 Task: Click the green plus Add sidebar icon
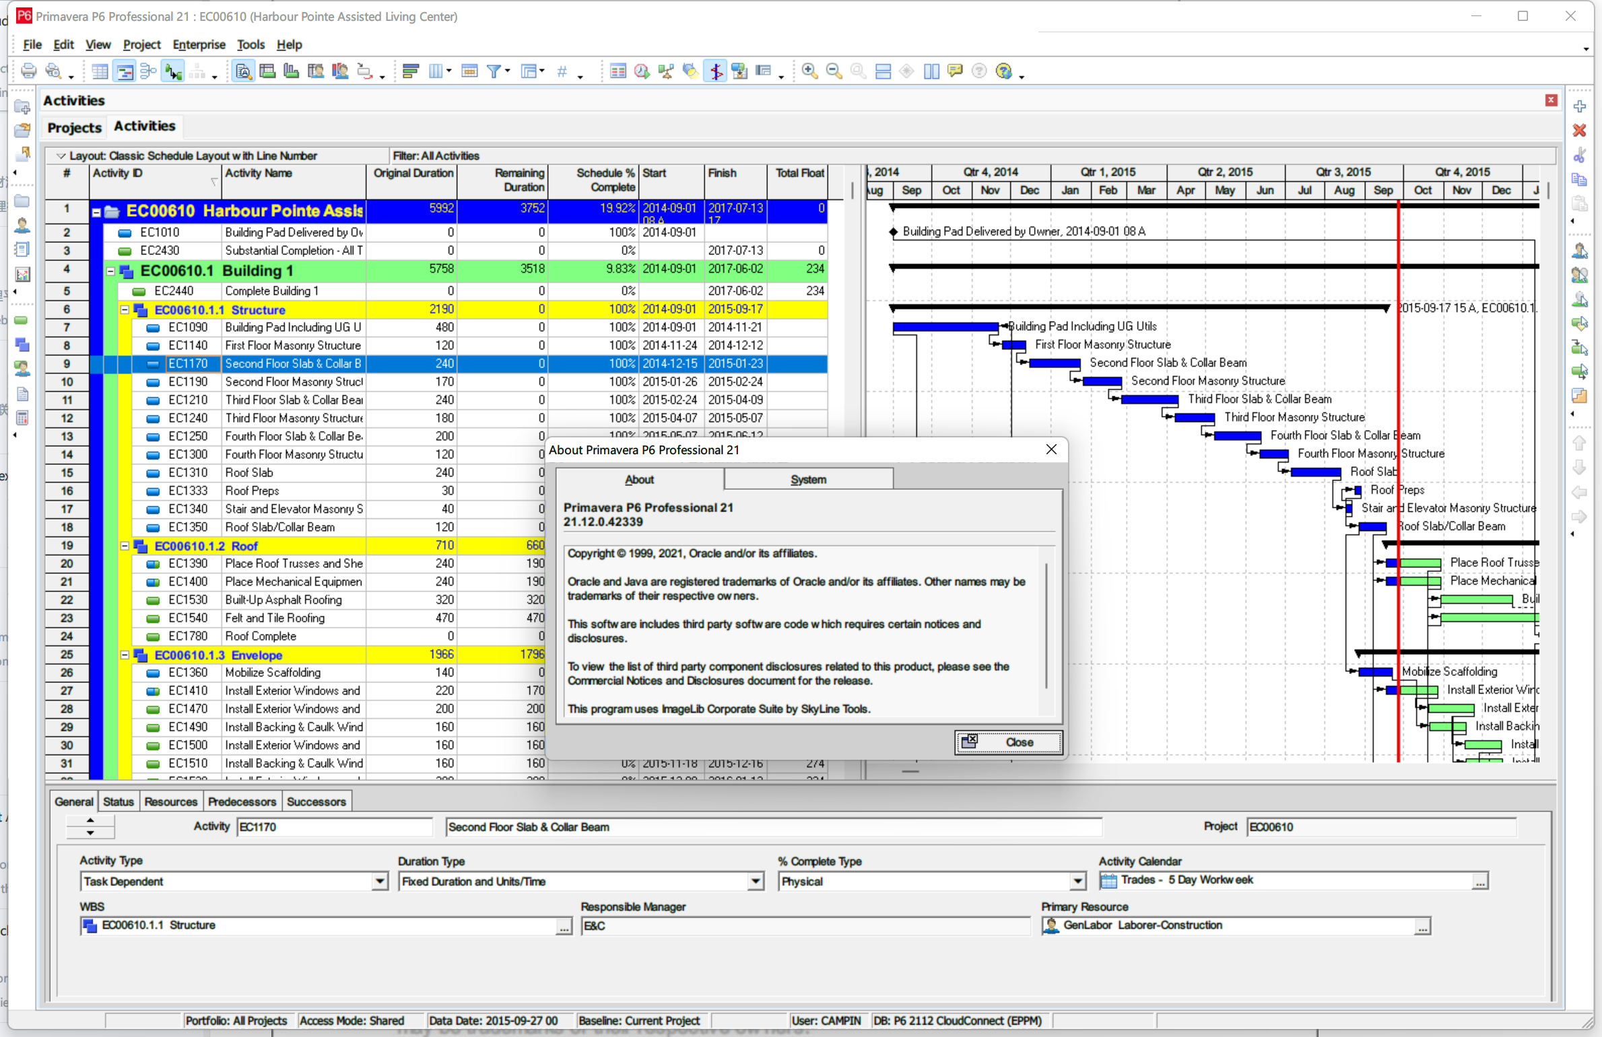point(1580,106)
